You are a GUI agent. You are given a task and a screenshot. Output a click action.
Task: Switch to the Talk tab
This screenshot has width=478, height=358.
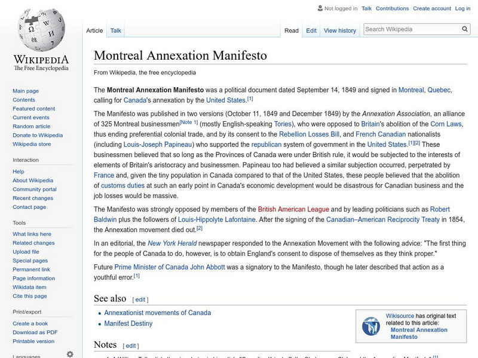tap(115, 30)
